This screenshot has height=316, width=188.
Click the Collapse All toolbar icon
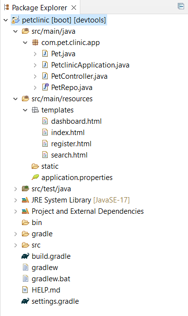point(181,6)
